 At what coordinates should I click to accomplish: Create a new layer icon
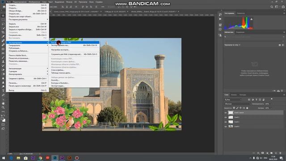pos(276,153)
